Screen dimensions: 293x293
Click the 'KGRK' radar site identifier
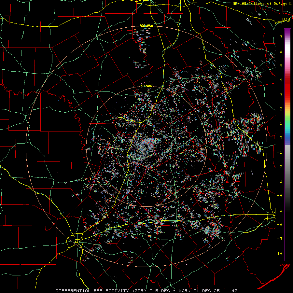tap(185, 291)
